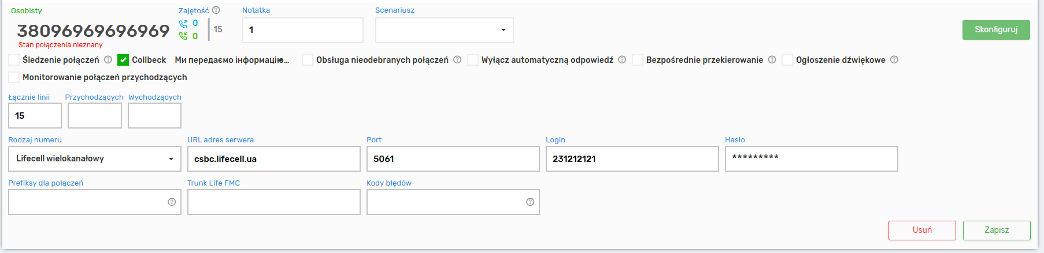Click help icon next to Zajętość

pyautogui.click(x=216, y=10)
